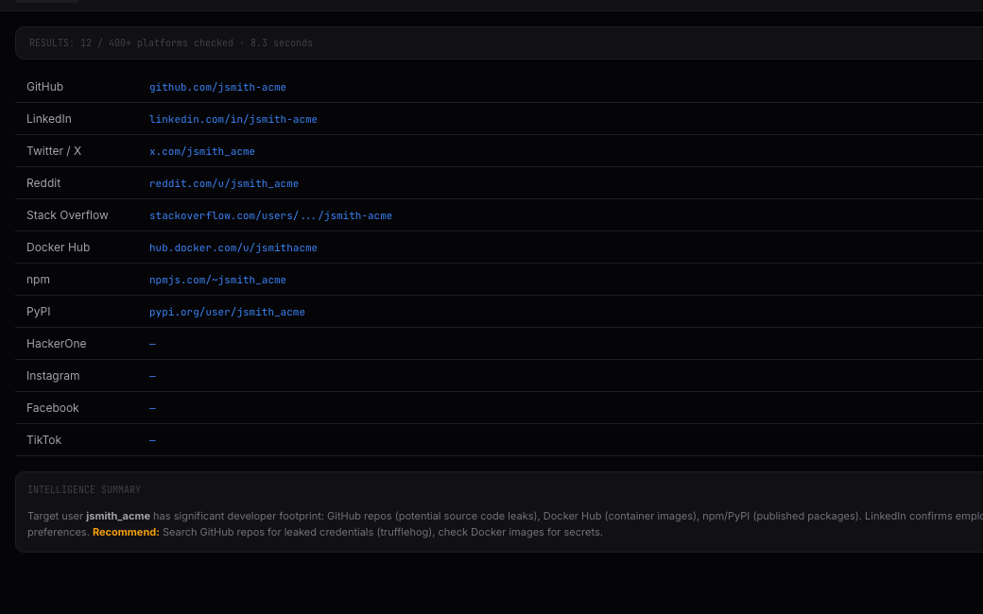Open the stackoverflow.com/users/.../jsmith-acme link

point(271,215)
